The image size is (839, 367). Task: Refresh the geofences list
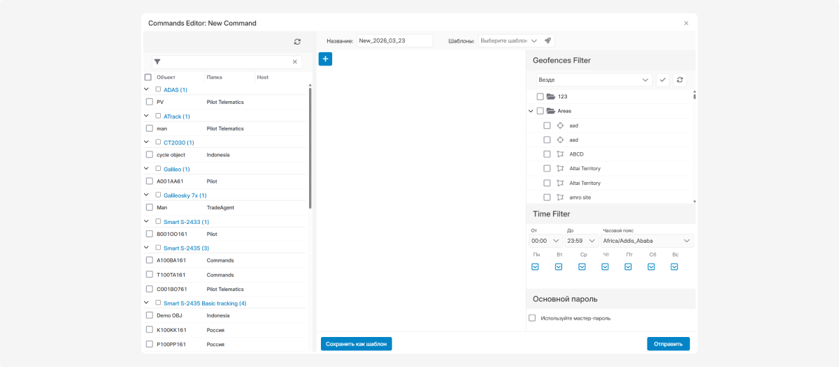680,80
